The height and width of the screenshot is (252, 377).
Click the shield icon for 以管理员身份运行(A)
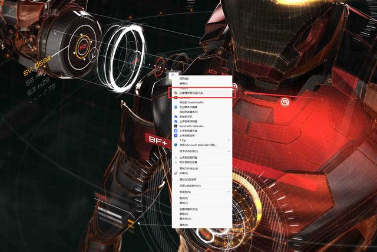tap(176, 93)
